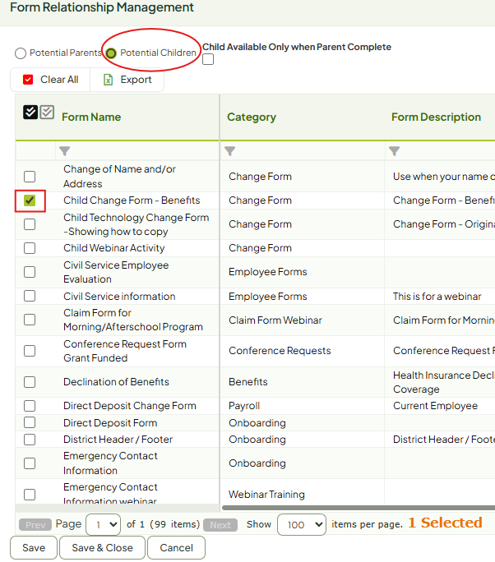
Task: Enable Child Available Only when Parent Complete
Action: click(x=208, y=59)
